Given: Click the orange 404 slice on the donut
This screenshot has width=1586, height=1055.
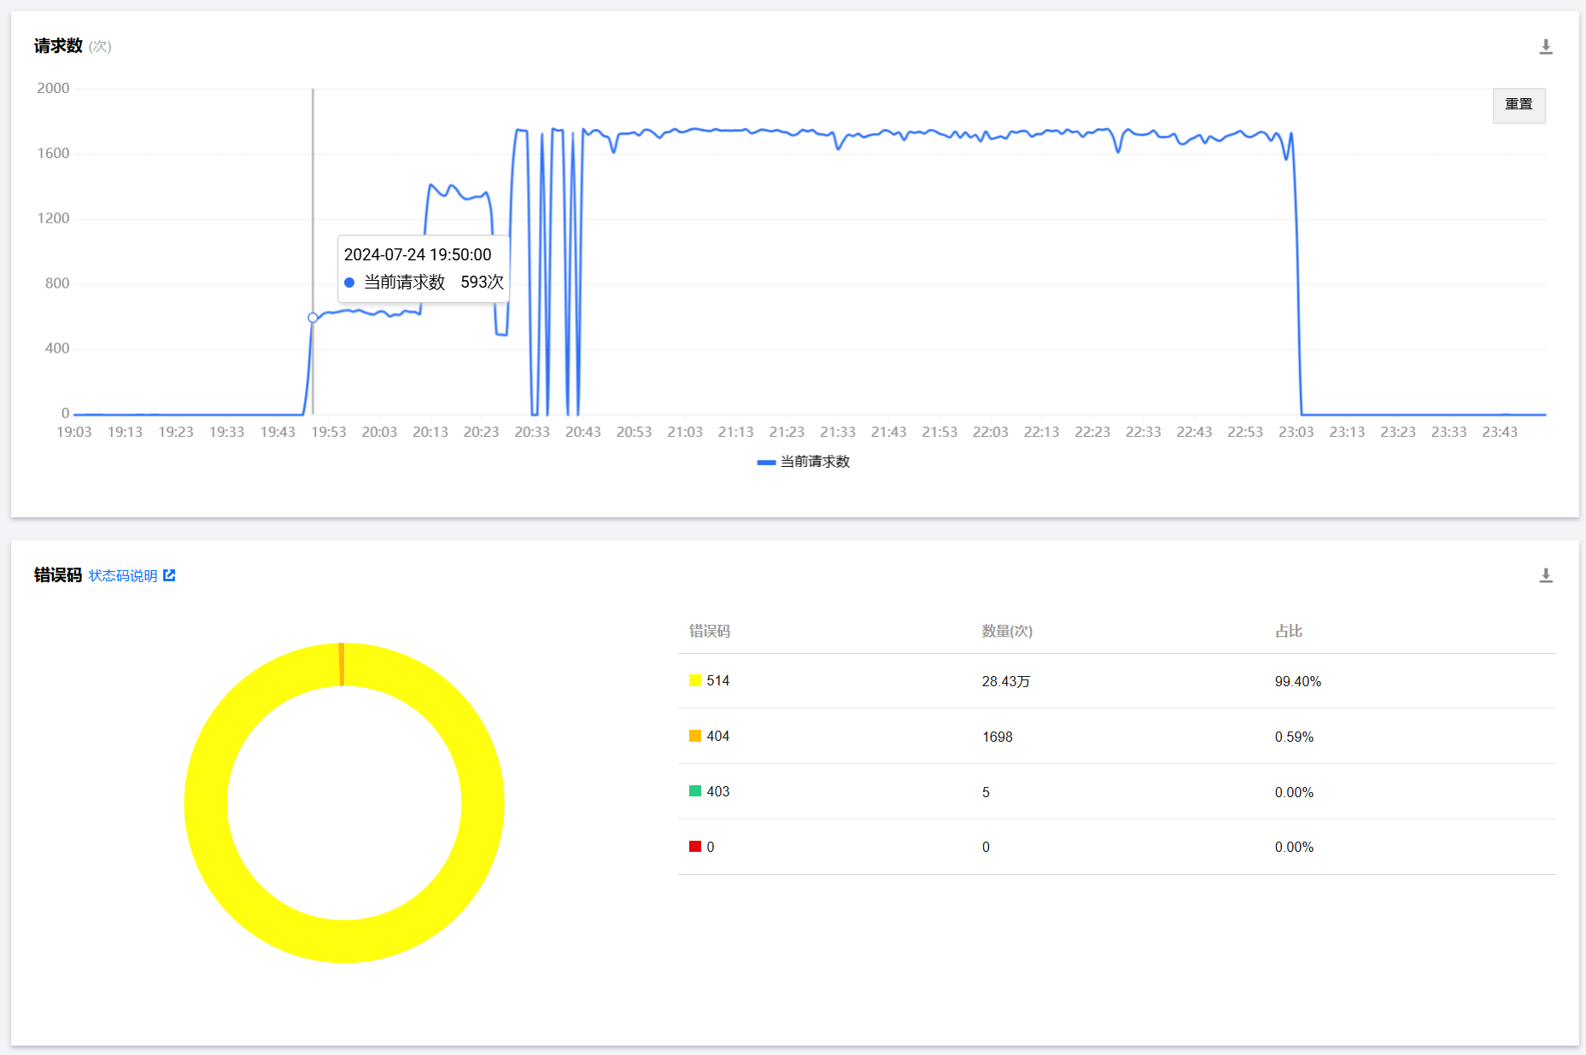Looking at the screenshot, I should point(342,664).
